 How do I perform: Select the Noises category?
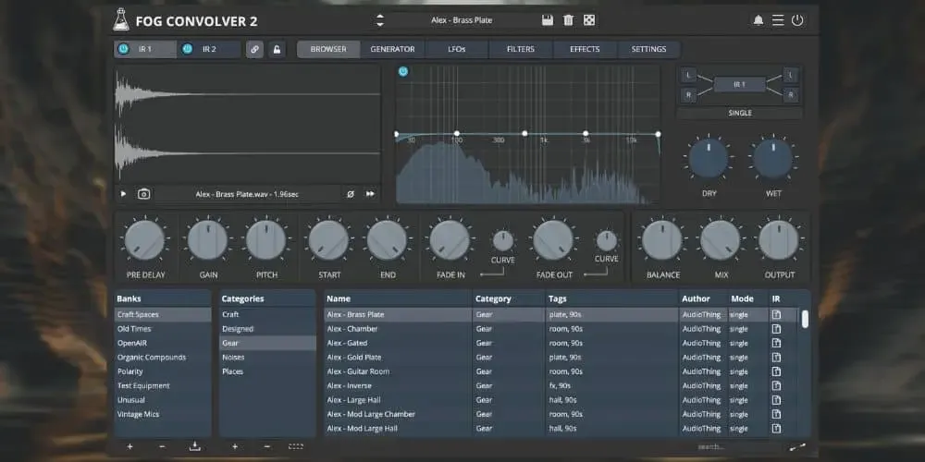(x=268, y=357)
